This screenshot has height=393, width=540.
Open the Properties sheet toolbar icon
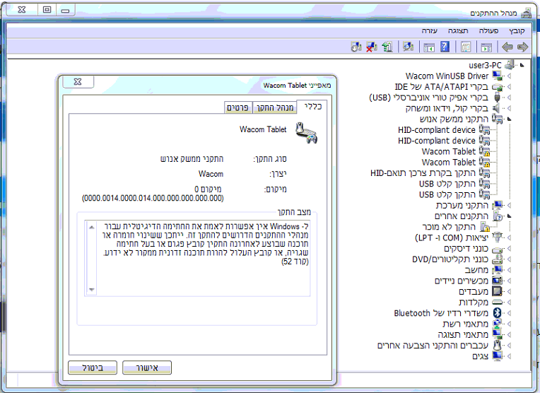click(466, 47)
